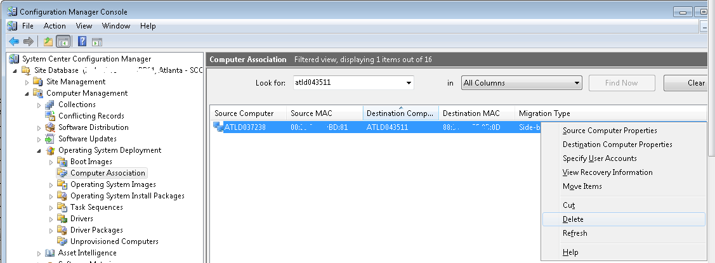Choose Refresh in the context menu
This screenshot has height=263, width=715.
pyautogui.click(x=624, y=233)
